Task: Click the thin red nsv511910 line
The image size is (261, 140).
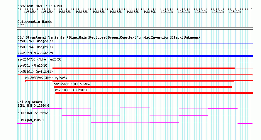Action: click(135, 75)
